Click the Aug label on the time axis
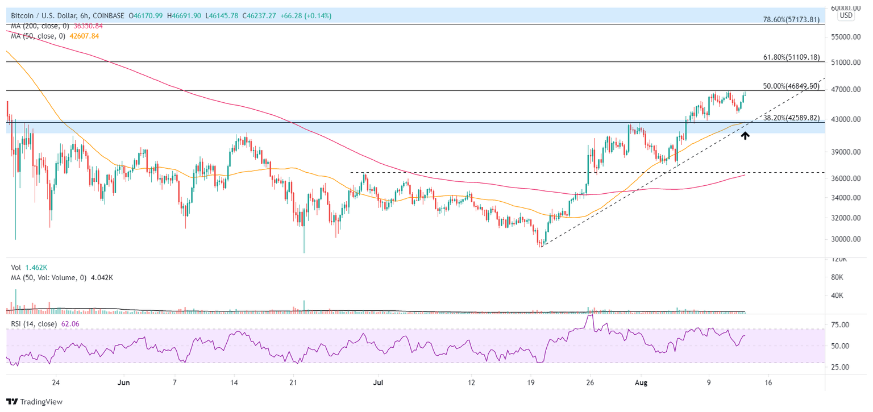 click(x=641, y=382)
